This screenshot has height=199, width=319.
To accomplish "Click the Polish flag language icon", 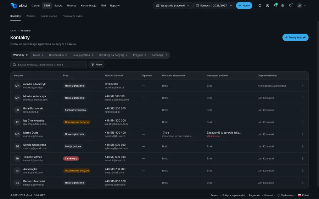I will [299, 195].
